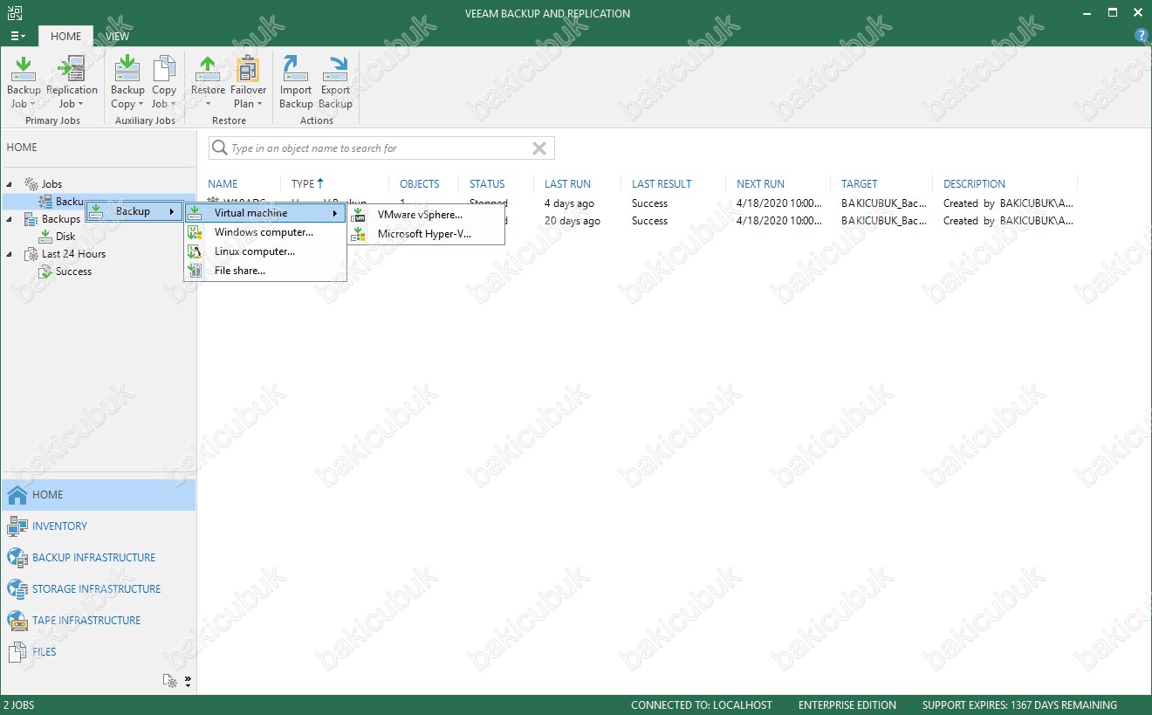Click the Import Backup ribbon icon
1152x715 pixels.
click(296, 68)
